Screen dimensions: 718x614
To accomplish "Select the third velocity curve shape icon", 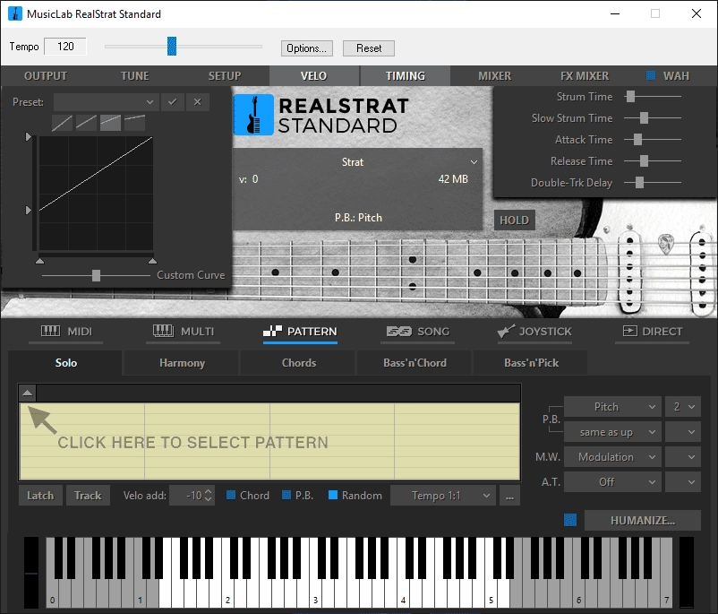I will pyautogui.click(x=110, y=123).
